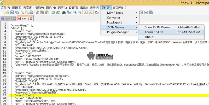This screenshot has height=105, width=209.
Task: Click the "score": 0.03700797 line
Action: tap(28, 56)
